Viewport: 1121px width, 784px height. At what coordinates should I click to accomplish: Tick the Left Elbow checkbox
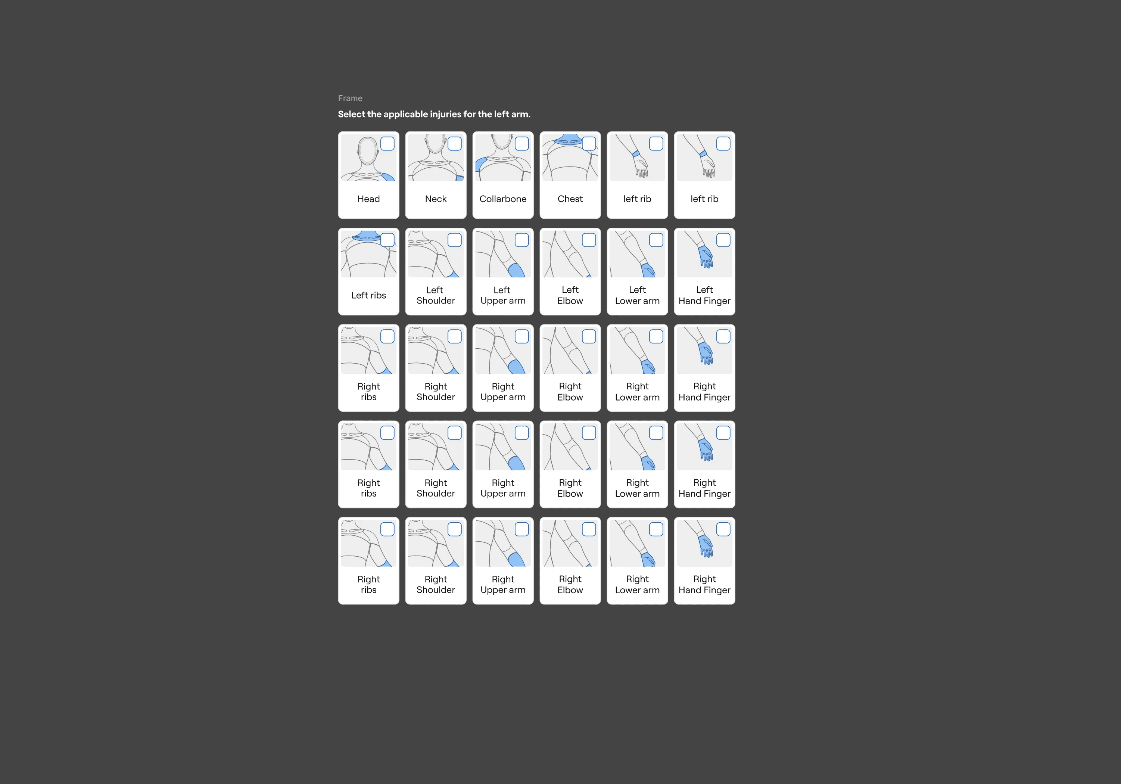tap(589, 240)
